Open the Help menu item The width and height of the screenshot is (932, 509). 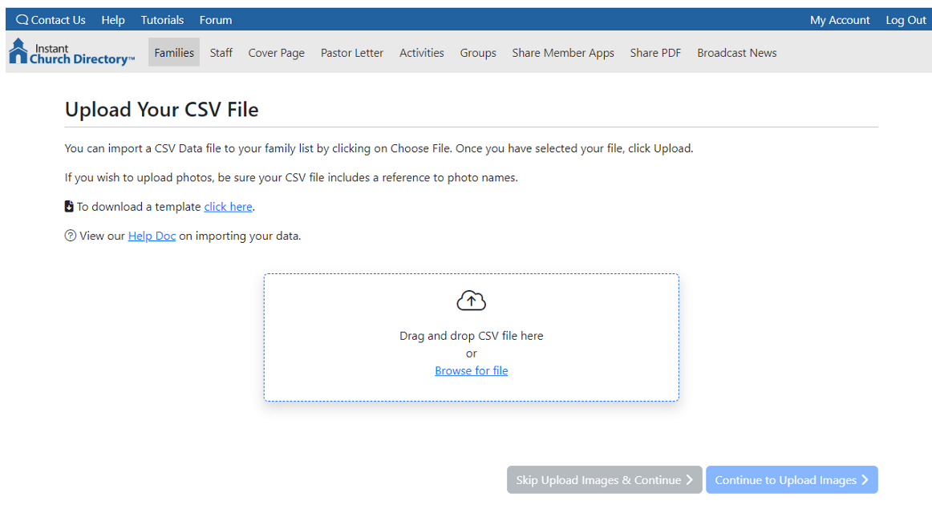click(113, 19)
